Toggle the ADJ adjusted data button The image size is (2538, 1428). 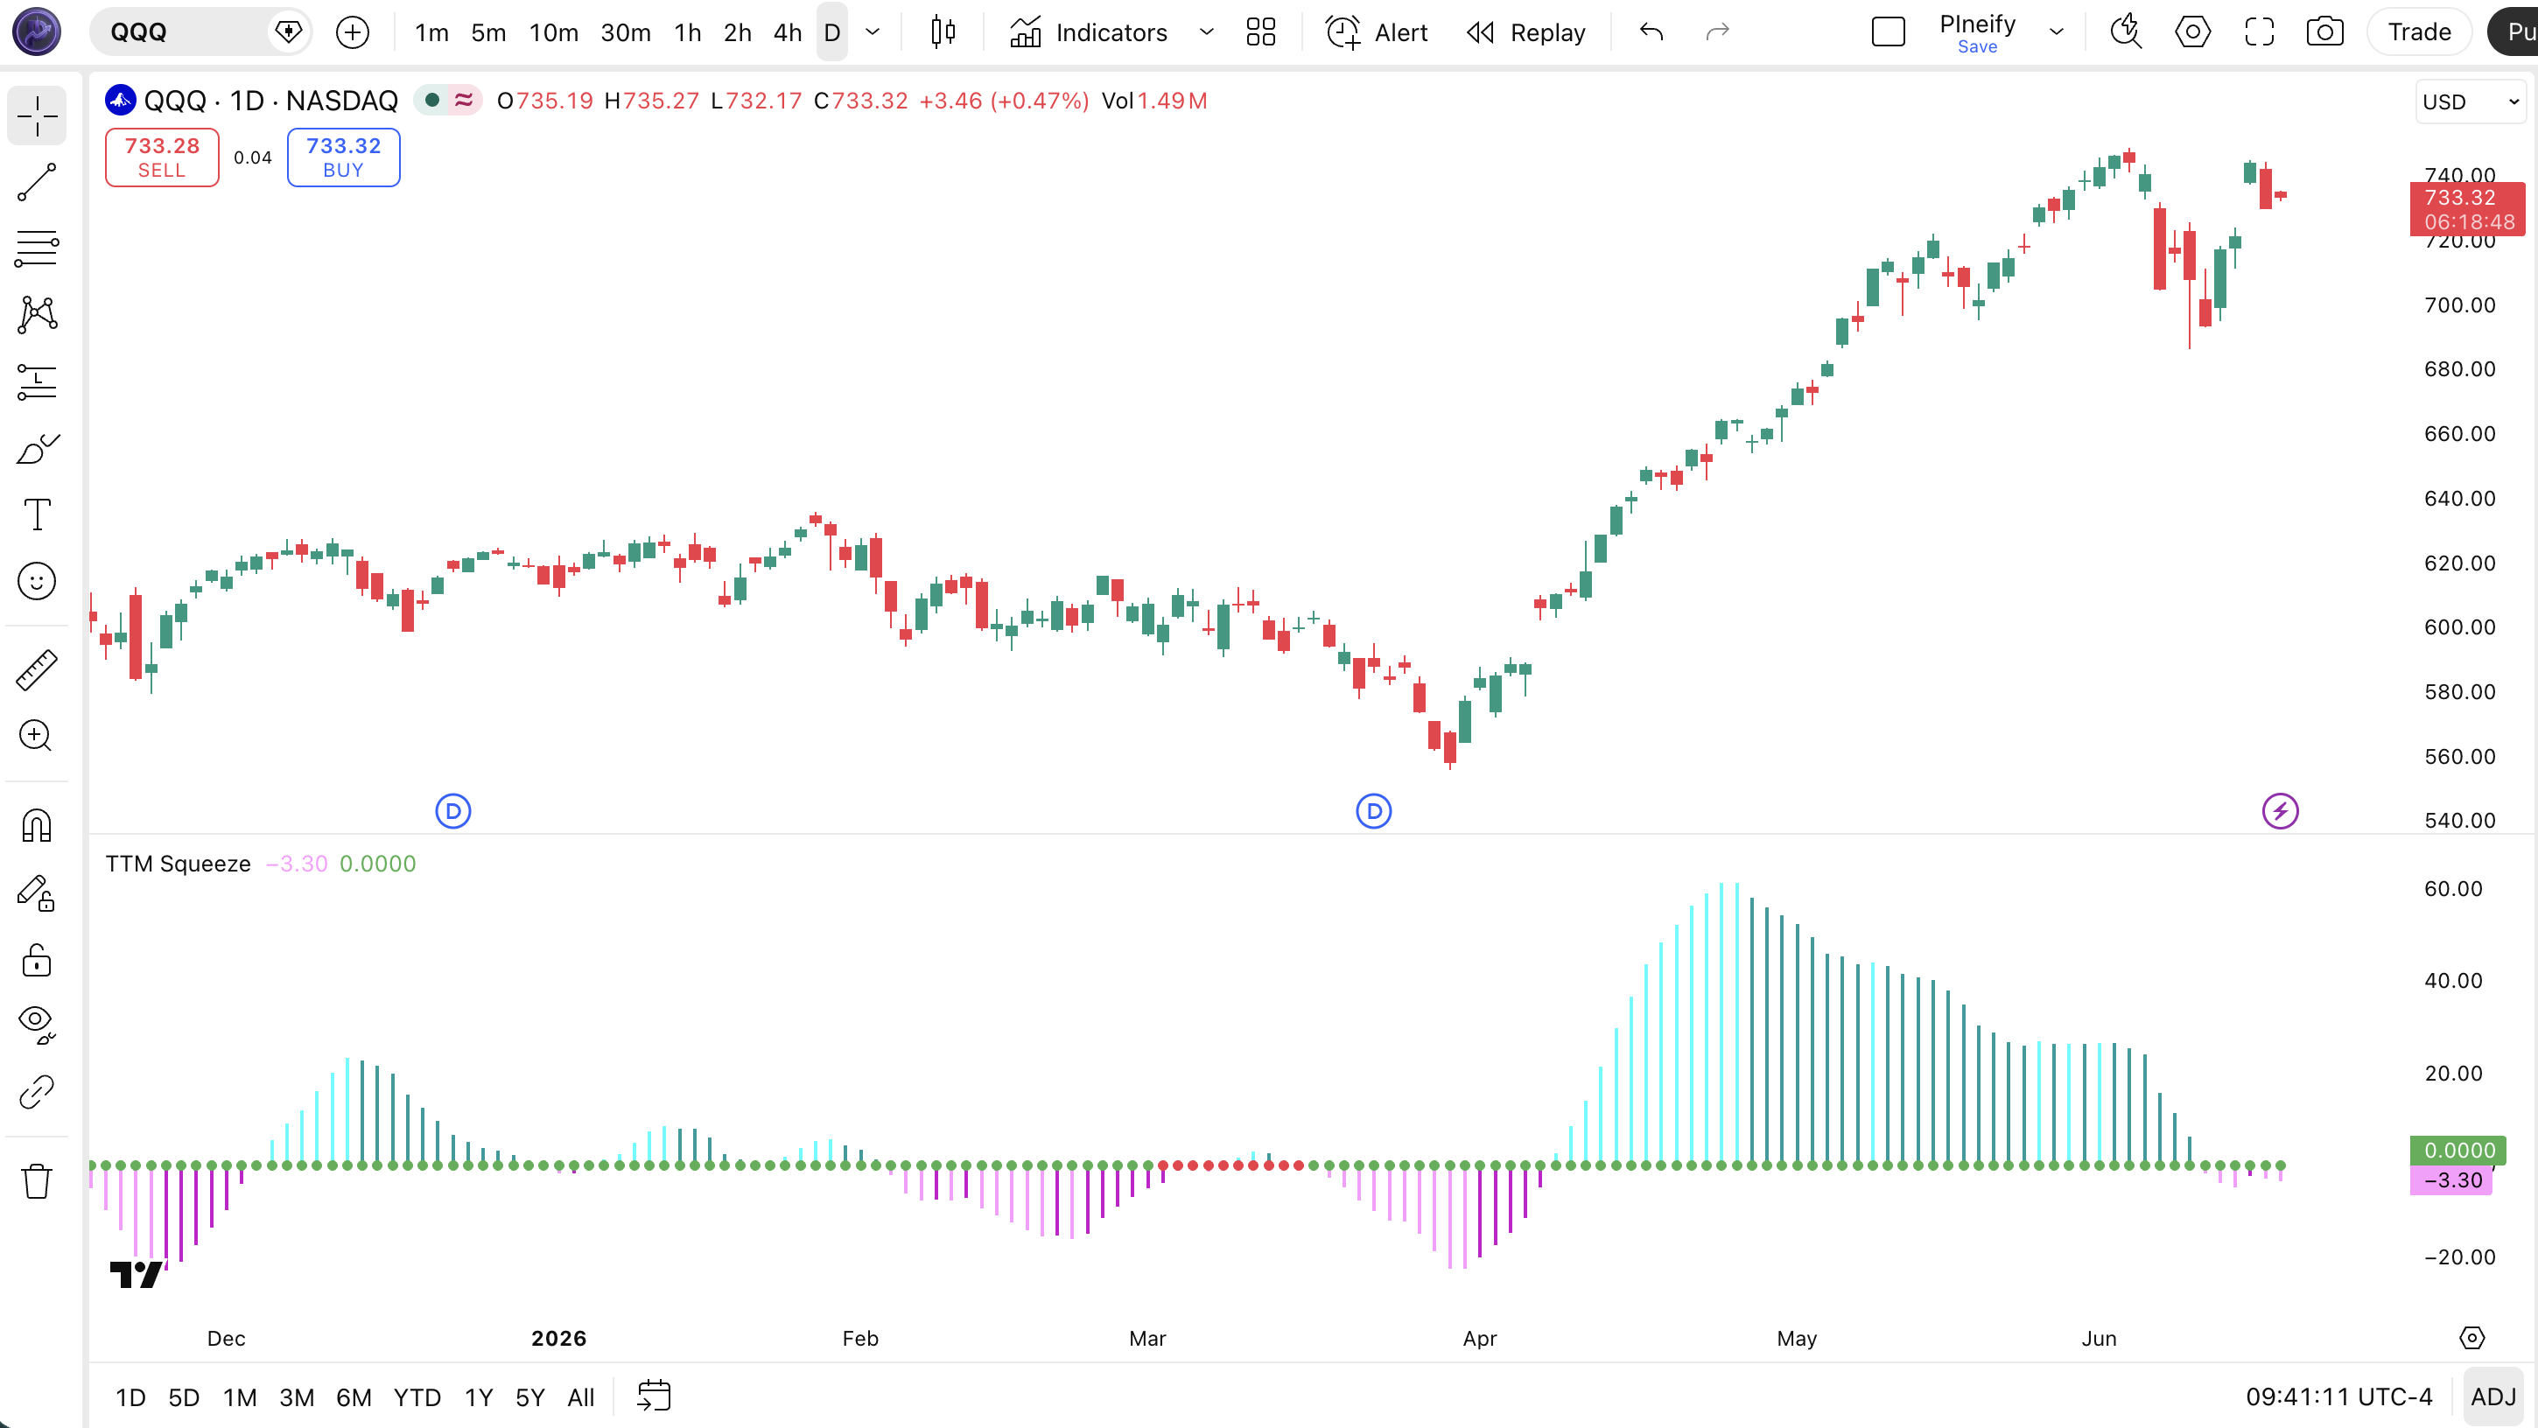2493,1397
